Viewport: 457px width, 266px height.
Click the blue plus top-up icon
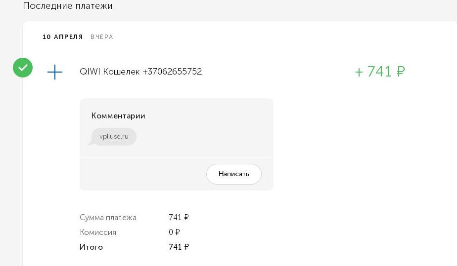[x=55, y=72]
